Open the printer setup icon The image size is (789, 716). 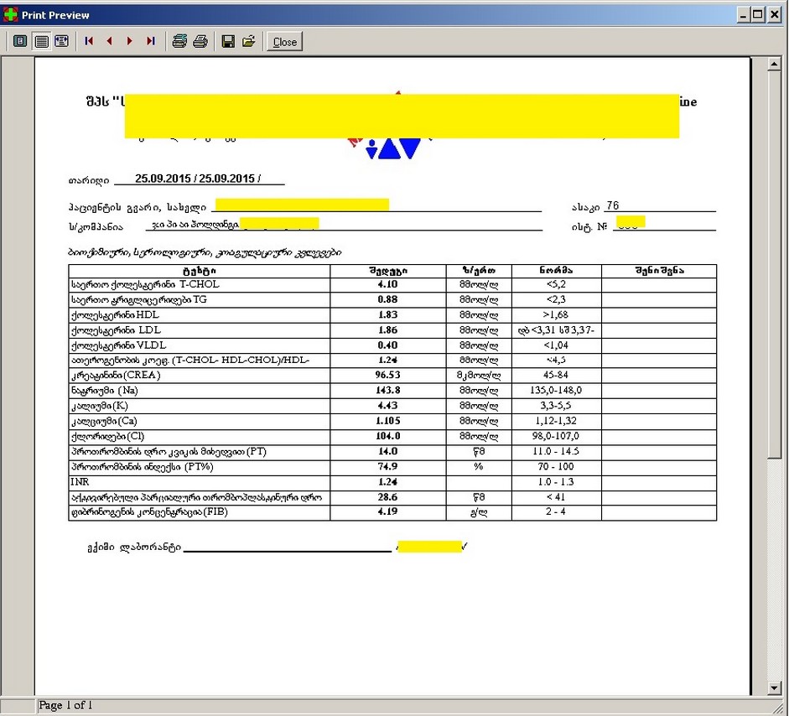click(179, 41)
